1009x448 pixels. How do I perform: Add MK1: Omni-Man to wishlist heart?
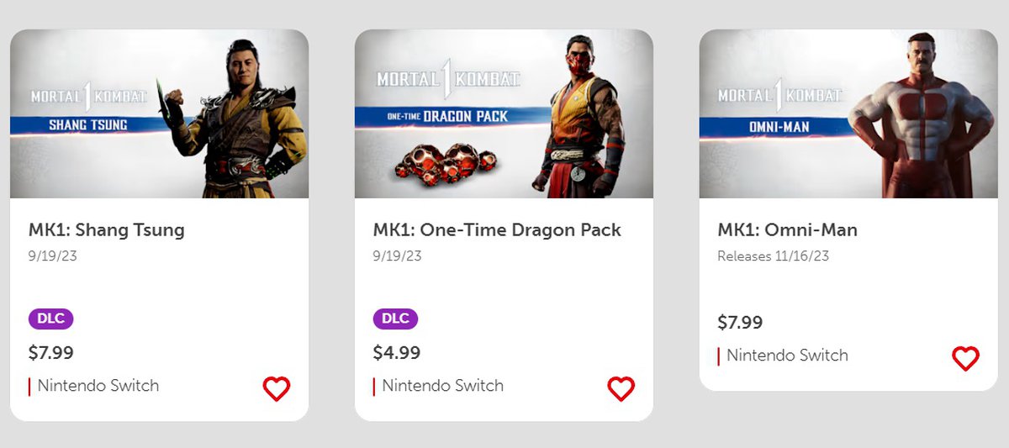coord(965,358)
